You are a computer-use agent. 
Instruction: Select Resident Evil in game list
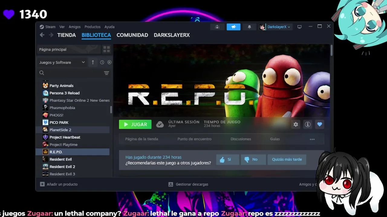click(73, 159)
